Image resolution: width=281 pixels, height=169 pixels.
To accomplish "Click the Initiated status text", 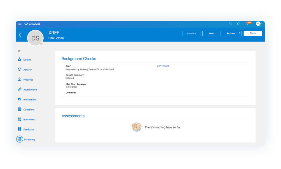I will [x=69, y=78].
